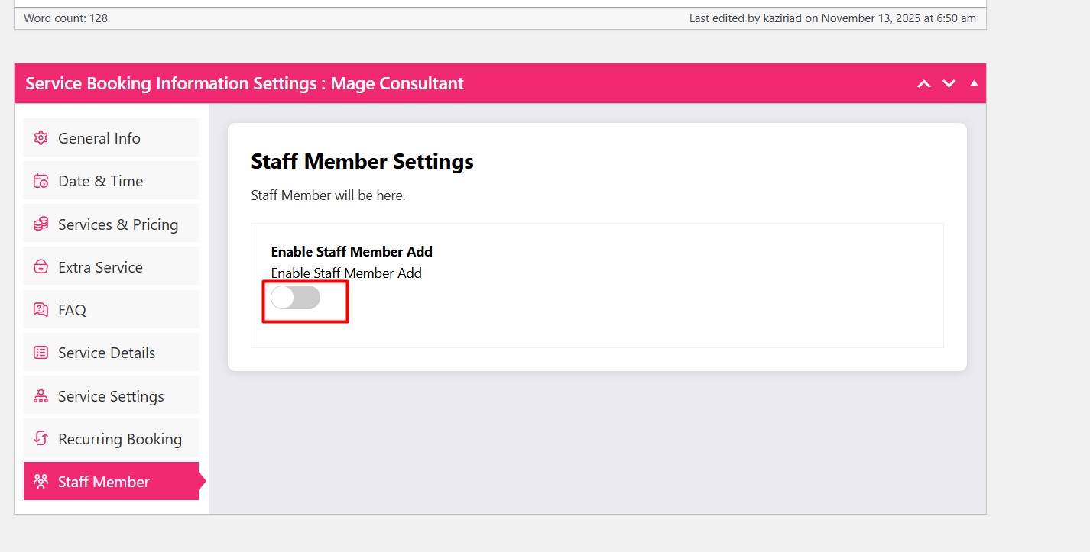Click the Service Settings hierarchy icon
This screenshot has height=552, width=1090.
point(41,396)
